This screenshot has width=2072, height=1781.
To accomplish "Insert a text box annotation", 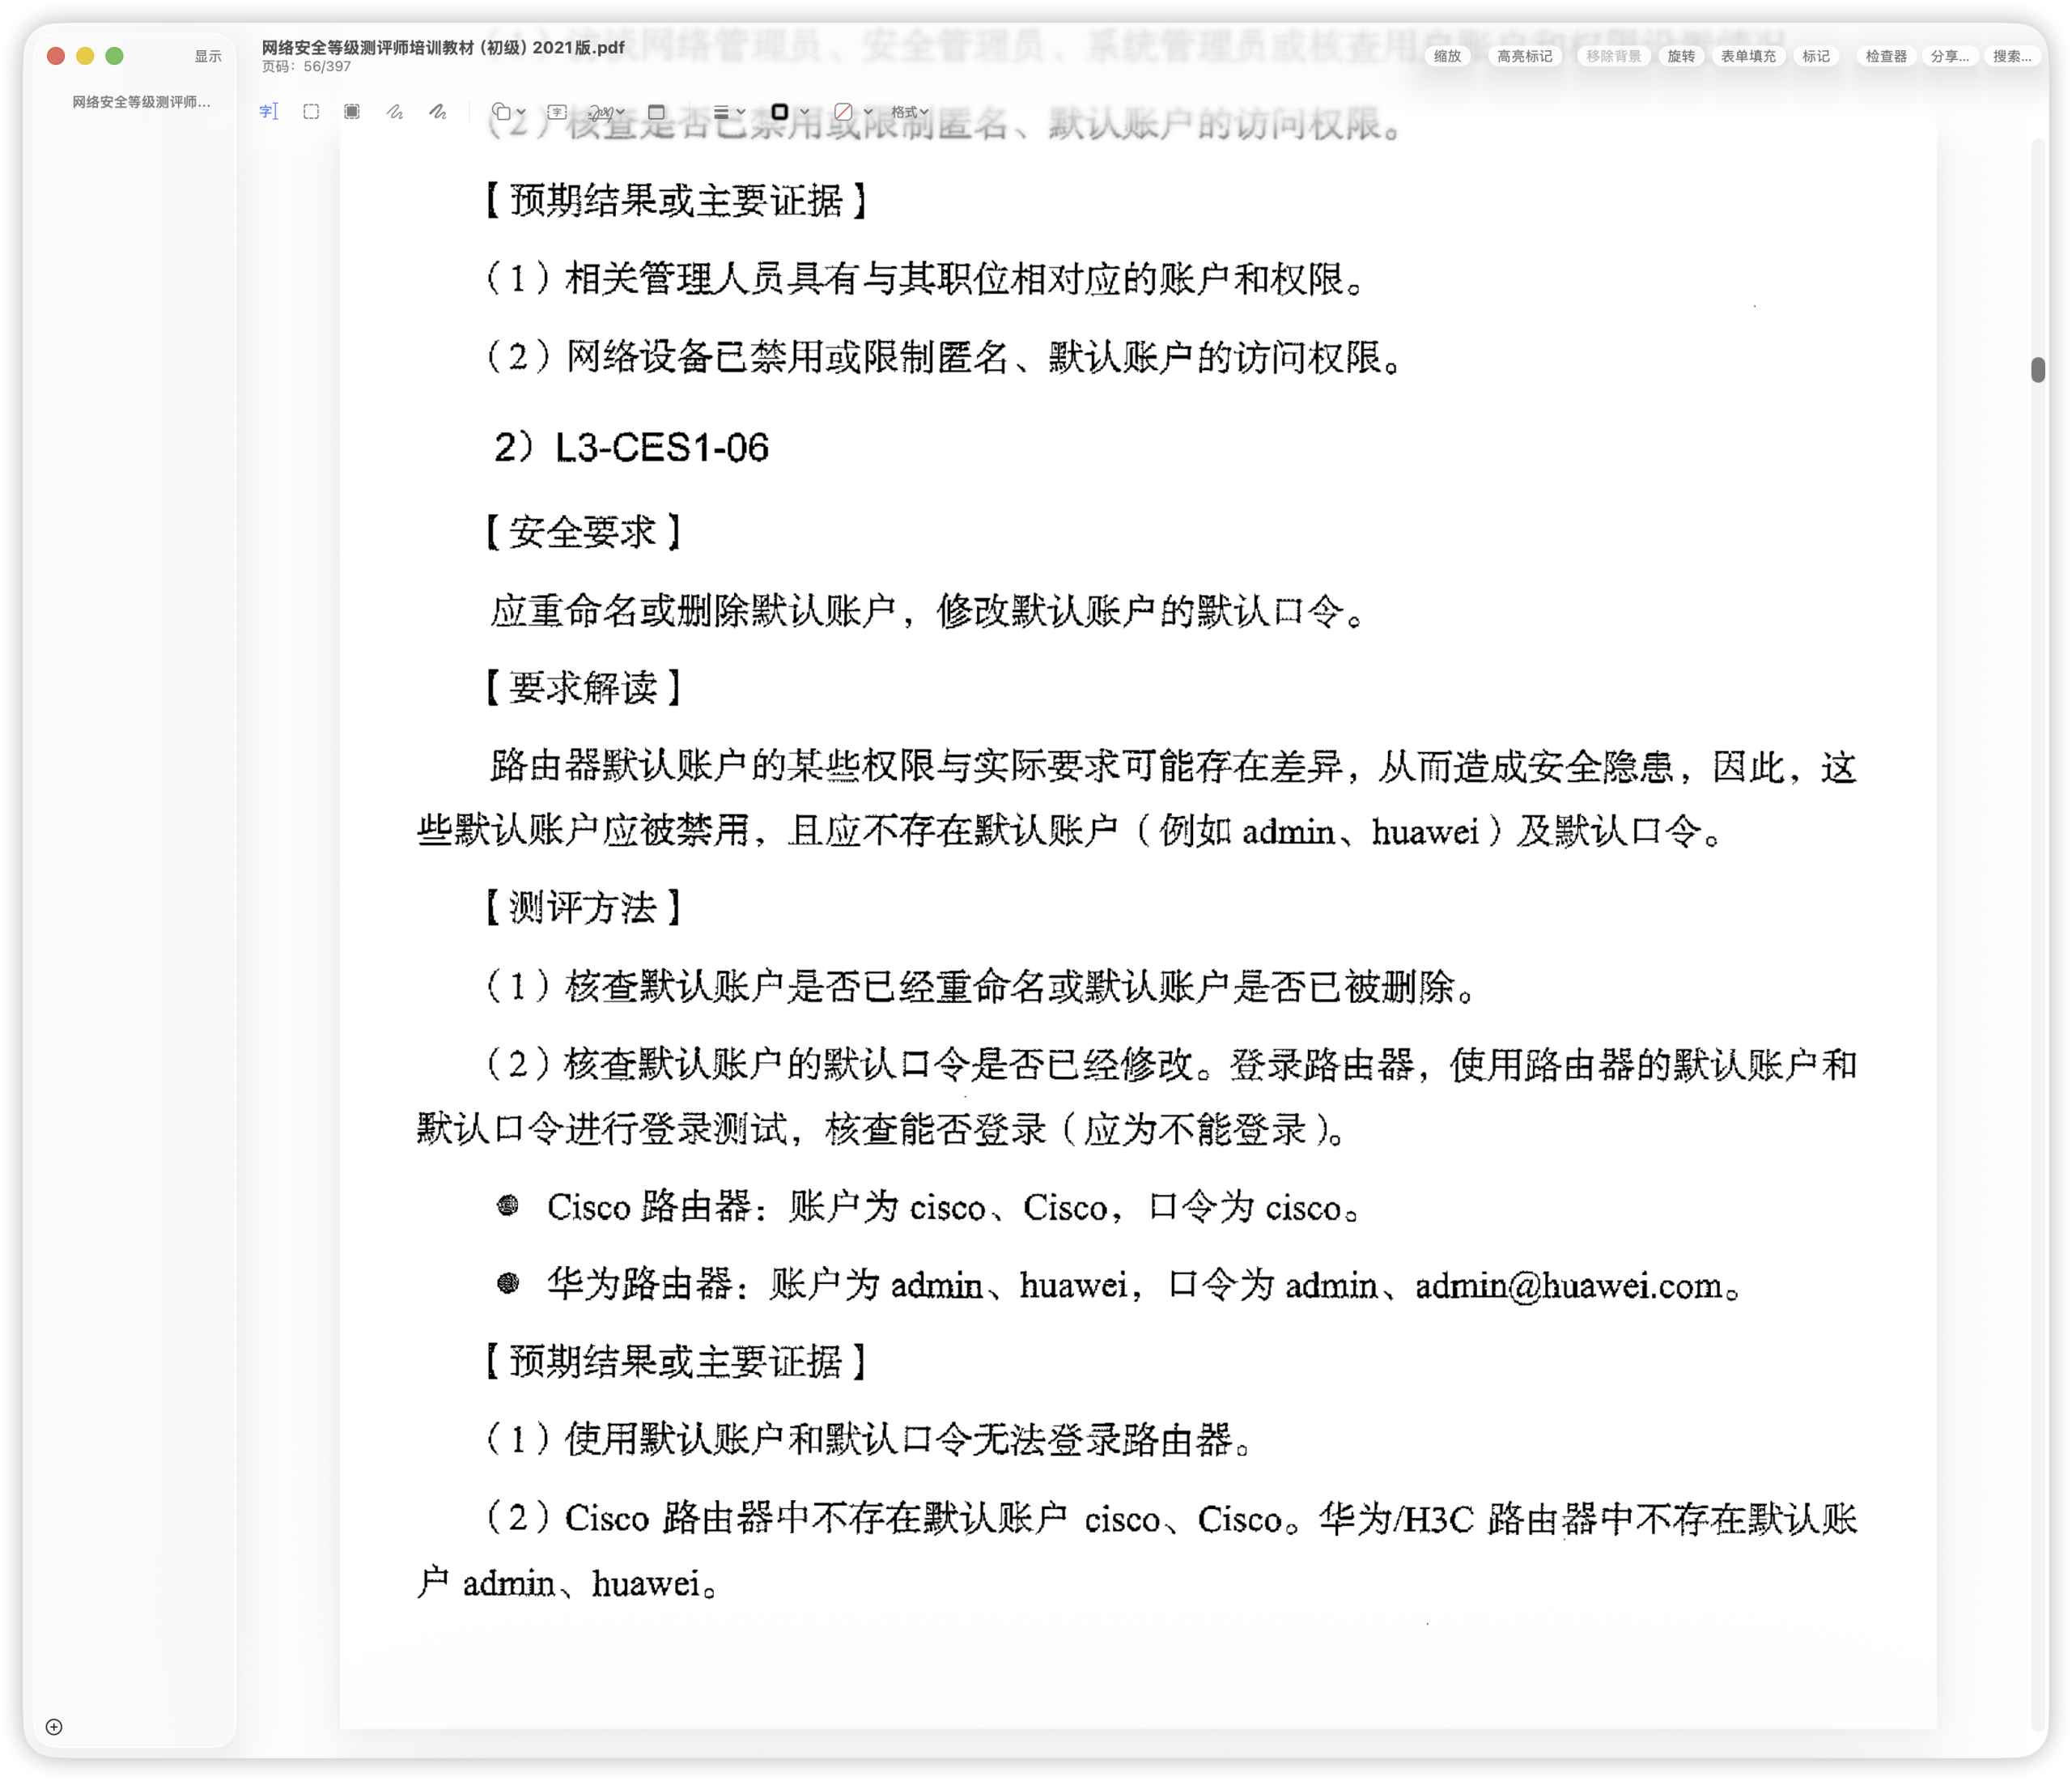I will [557, 112].
